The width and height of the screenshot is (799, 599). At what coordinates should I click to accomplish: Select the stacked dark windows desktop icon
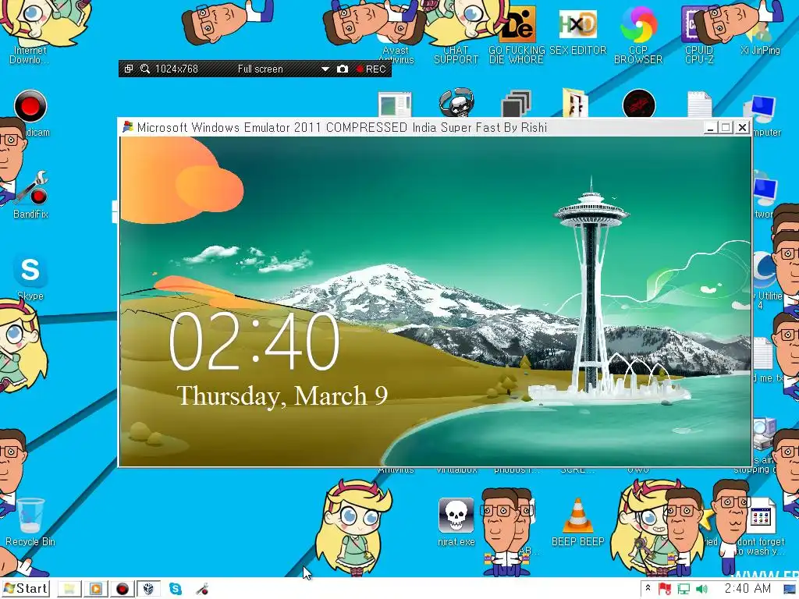[517, 104]
